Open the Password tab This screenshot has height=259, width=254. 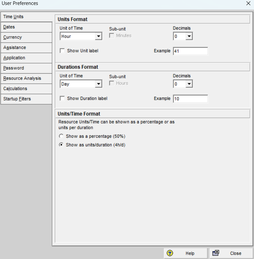point(26,68)
